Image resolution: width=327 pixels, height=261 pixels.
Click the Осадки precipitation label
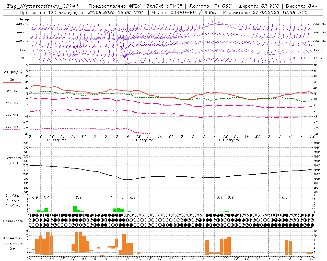coord(13,200)
